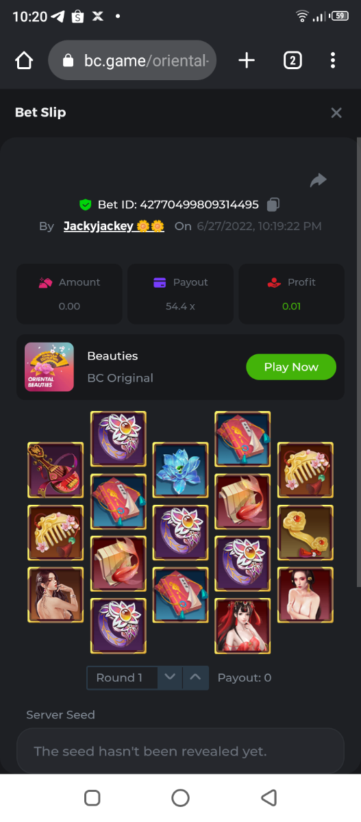
Task: Open the Round 1 dropdown
Action: click(x=122, y=678)
